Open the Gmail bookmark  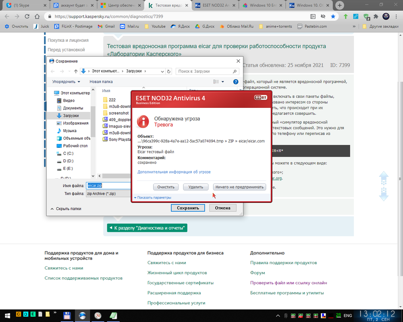point(106,27)
